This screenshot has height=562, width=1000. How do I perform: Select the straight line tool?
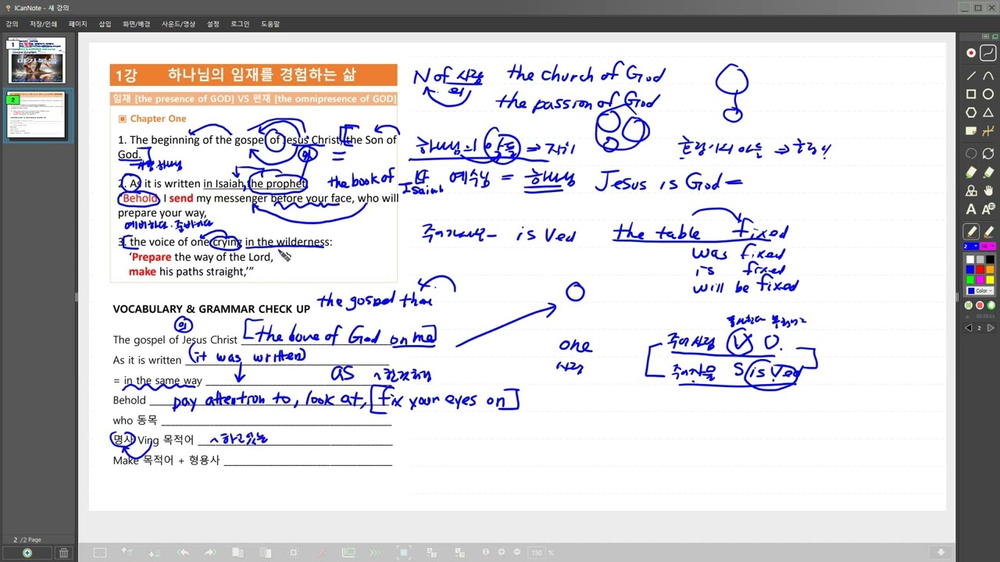tap(971, 76)
